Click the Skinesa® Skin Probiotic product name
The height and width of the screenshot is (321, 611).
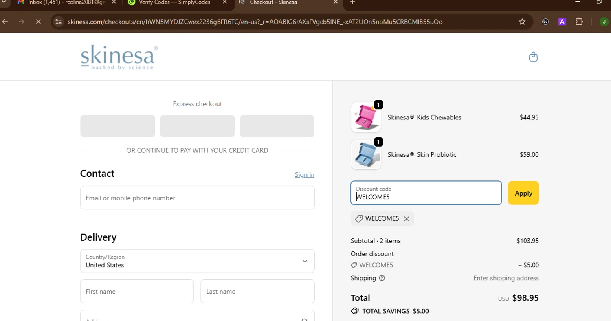tap(422, 155)
